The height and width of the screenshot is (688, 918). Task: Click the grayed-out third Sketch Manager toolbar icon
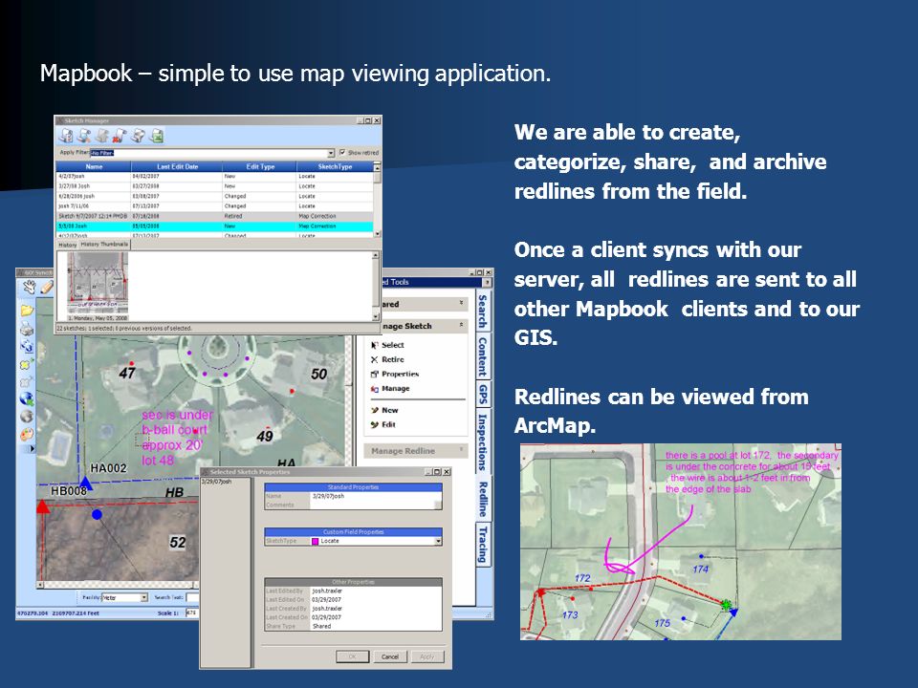coord(102,136)
